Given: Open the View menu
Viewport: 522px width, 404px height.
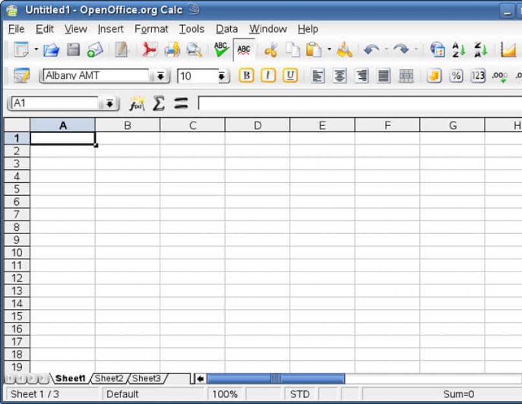Looking at the screenshot, I should point(76,29).
